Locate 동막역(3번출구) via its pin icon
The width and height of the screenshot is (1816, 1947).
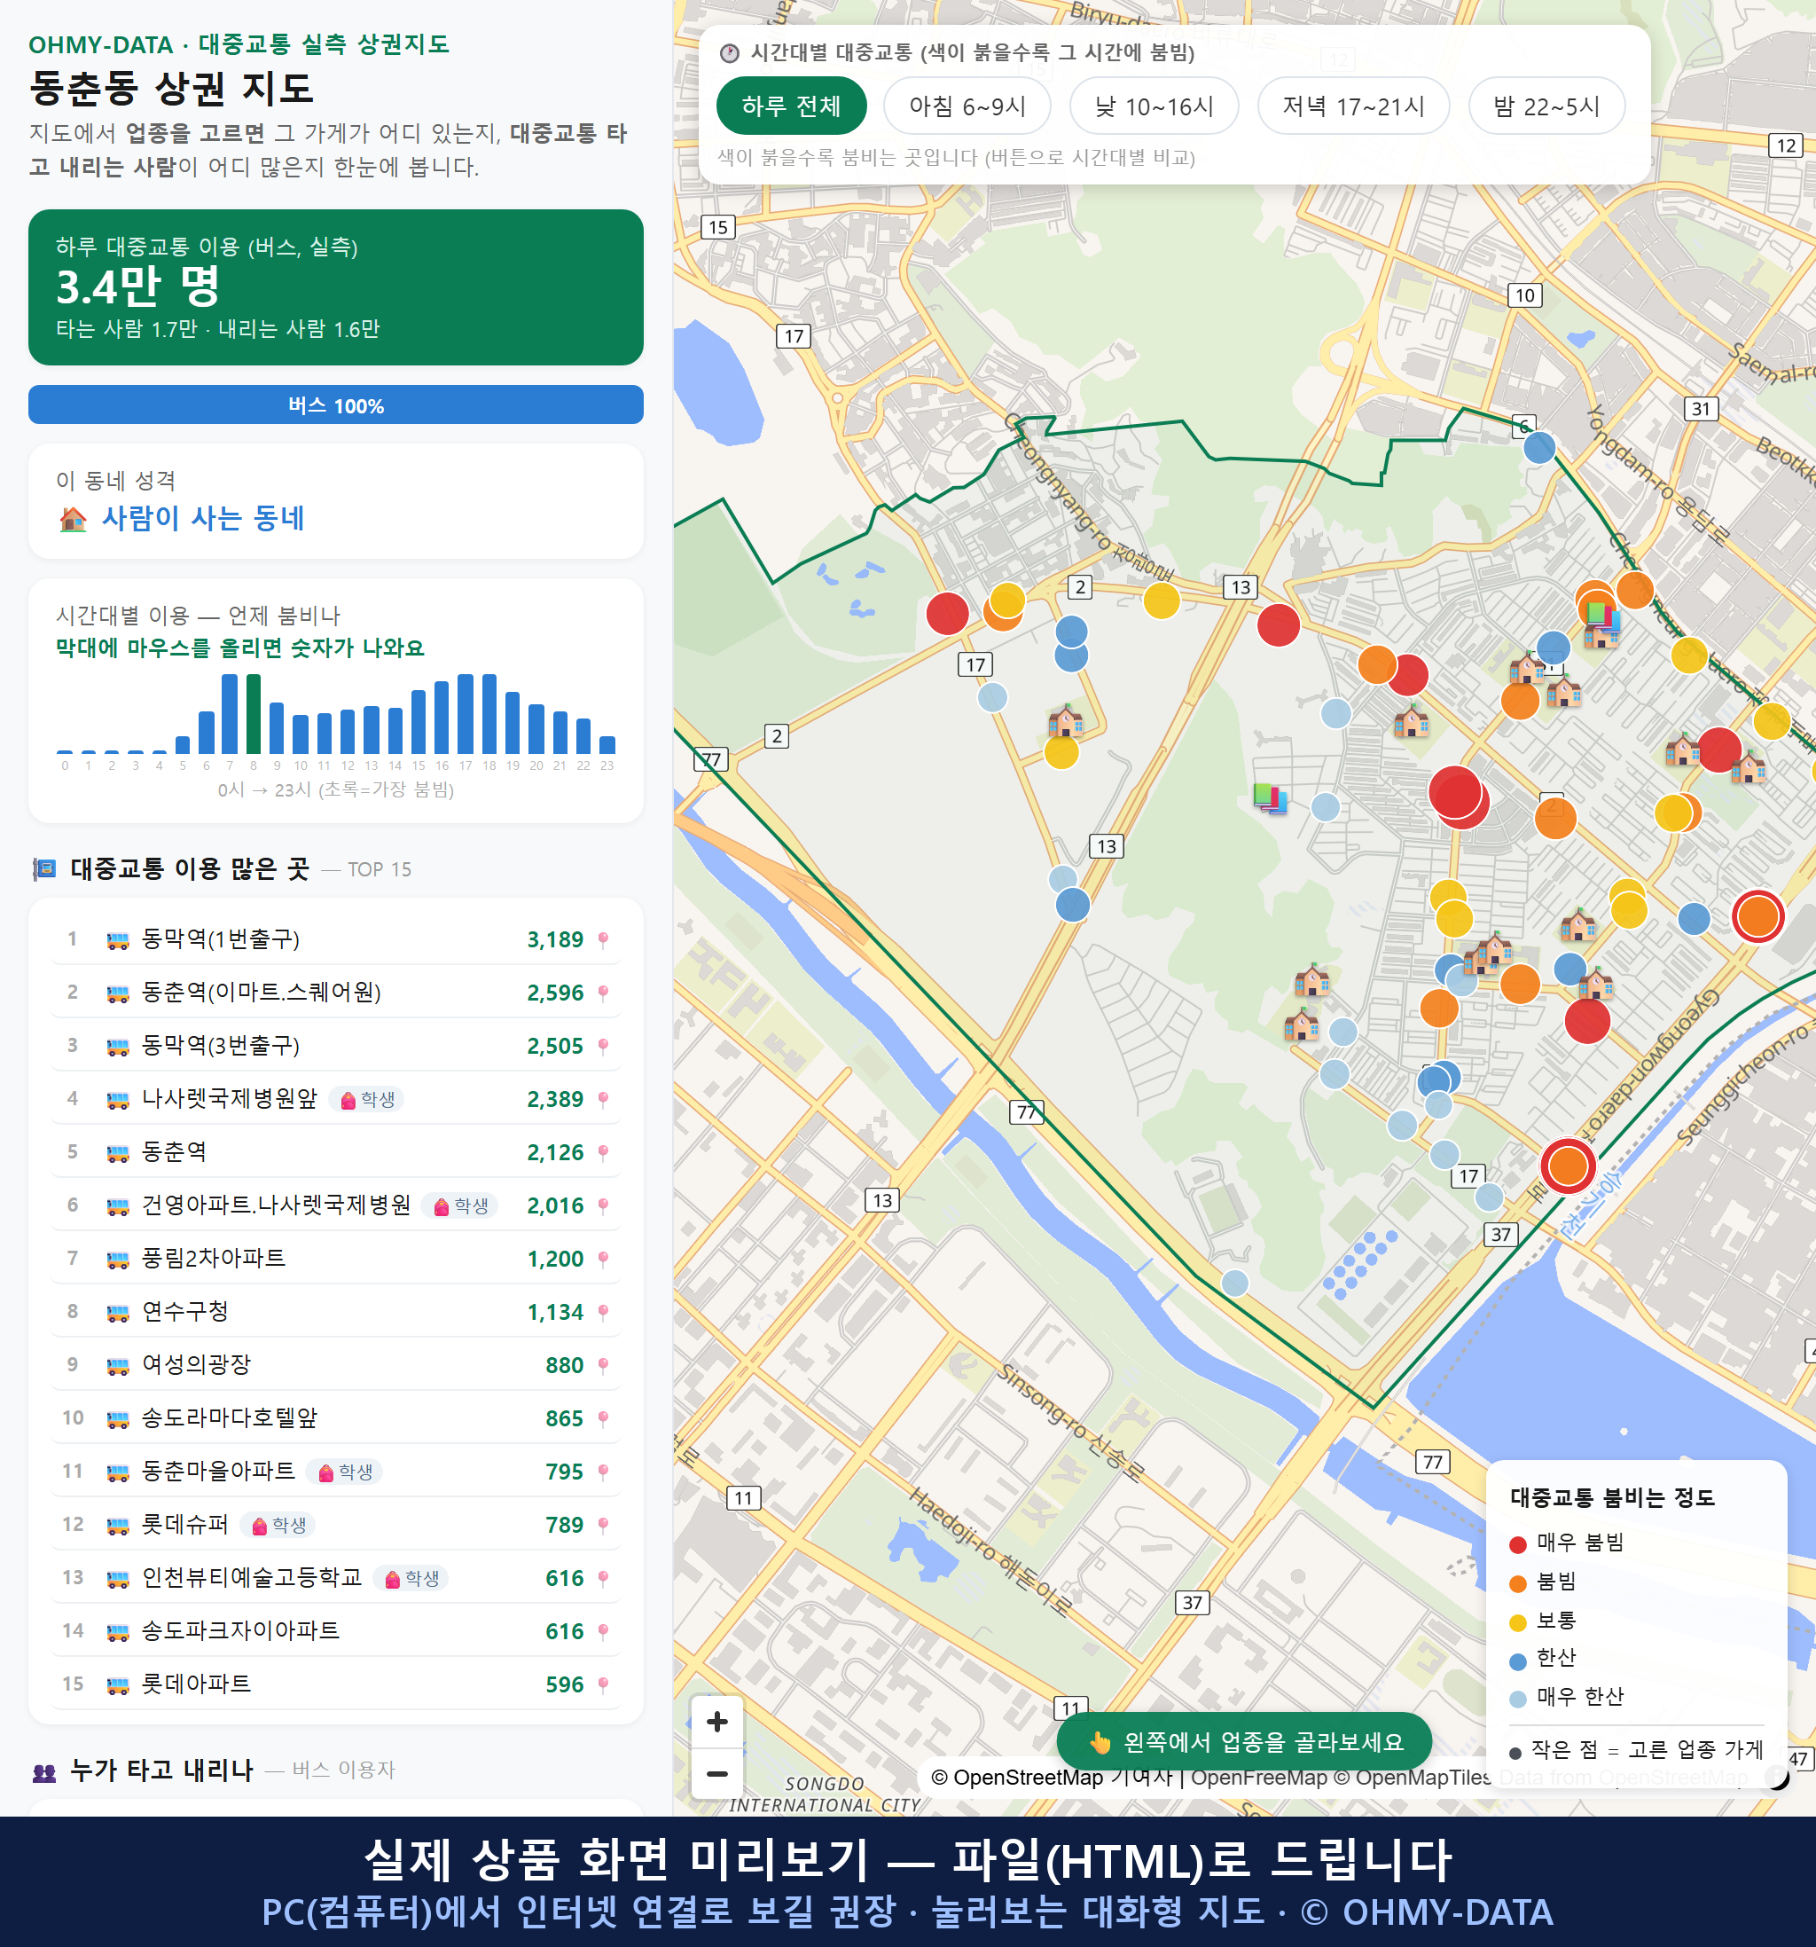click(x=603, y=1046)
